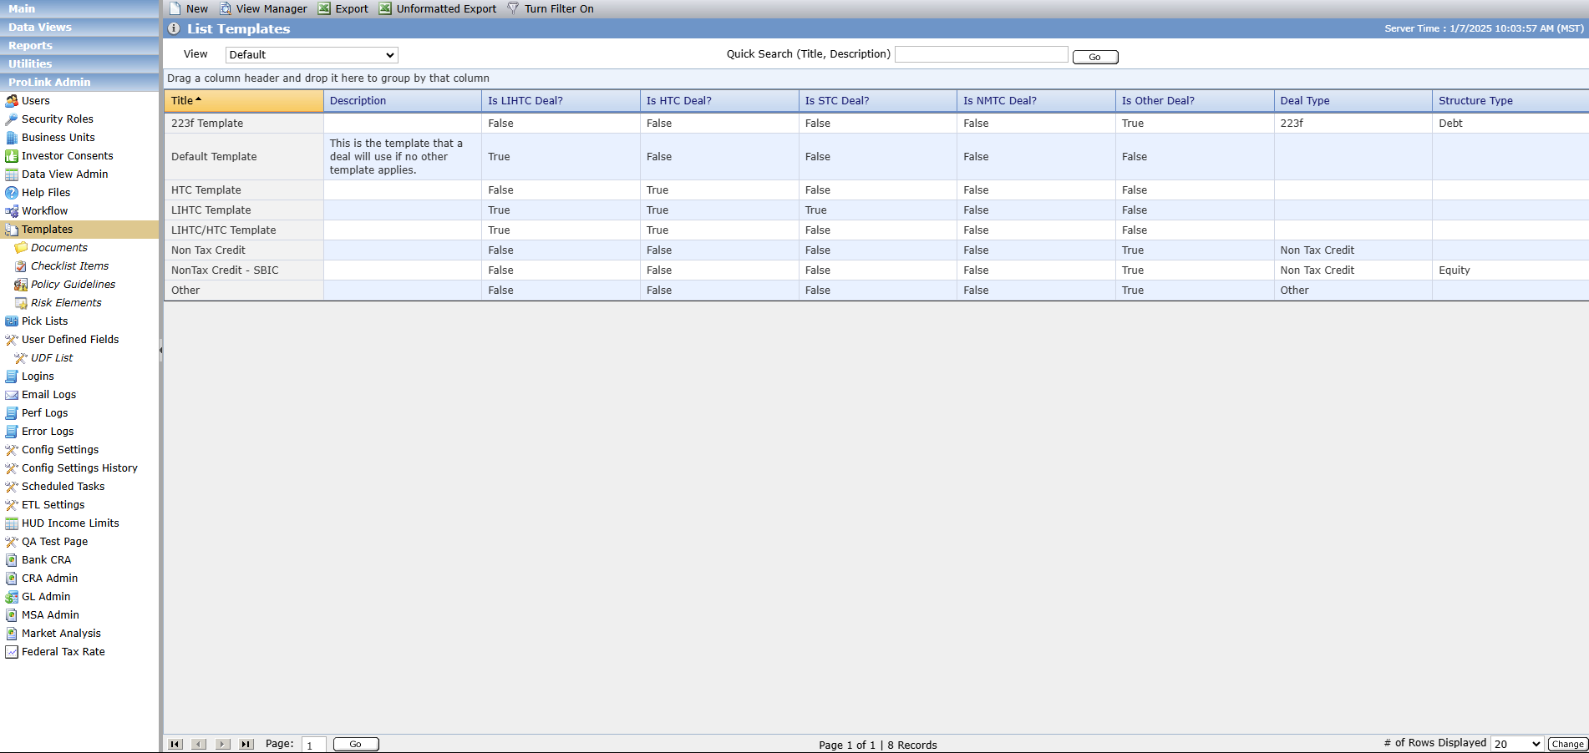Go to previous page arrow button
Viewport: 1589px width, 753px height.
199,744
